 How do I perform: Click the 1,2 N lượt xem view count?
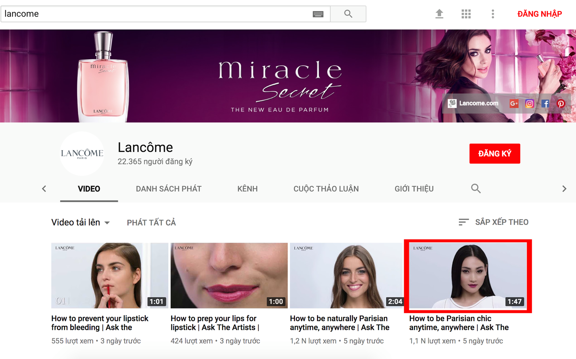click(x=313, y=341)
